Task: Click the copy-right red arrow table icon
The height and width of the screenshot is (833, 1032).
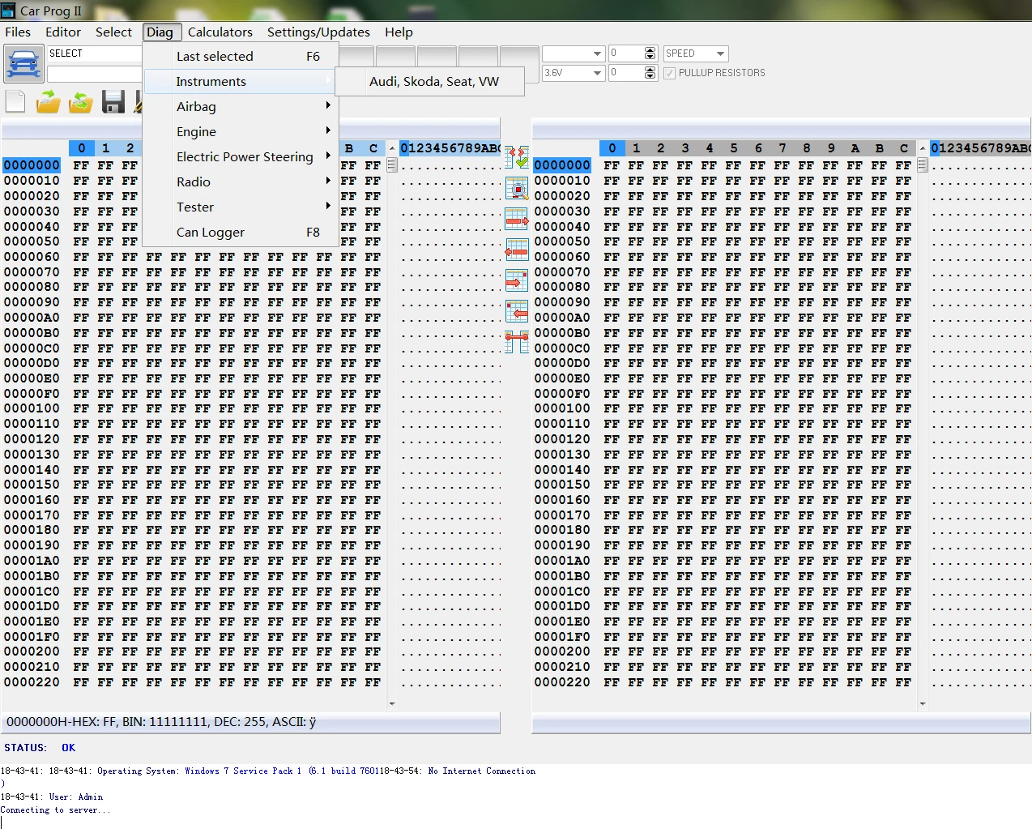Action: coord(517,219)
